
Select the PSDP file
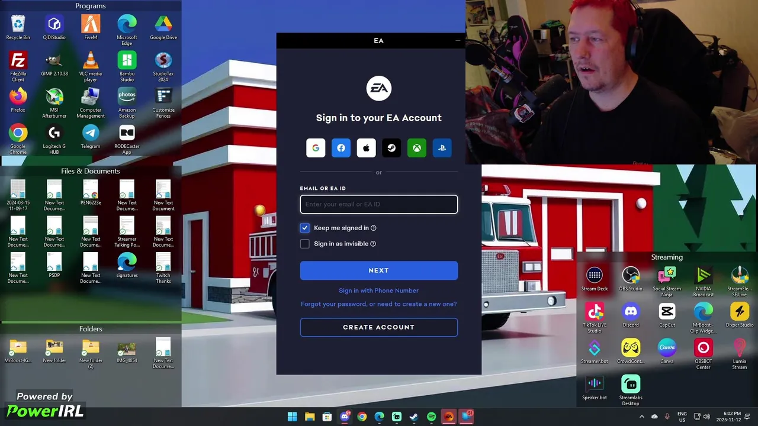54,265
